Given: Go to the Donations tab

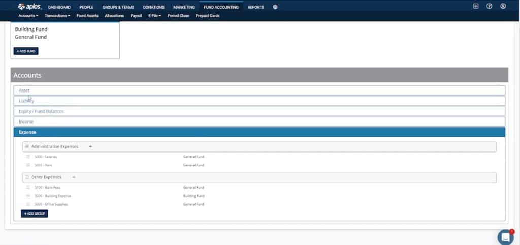Looking at the screenshot, I should point(153,7).
